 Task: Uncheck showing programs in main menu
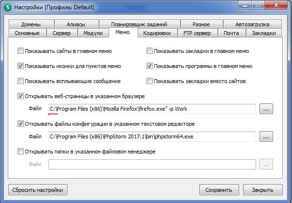tap(150, 66)
